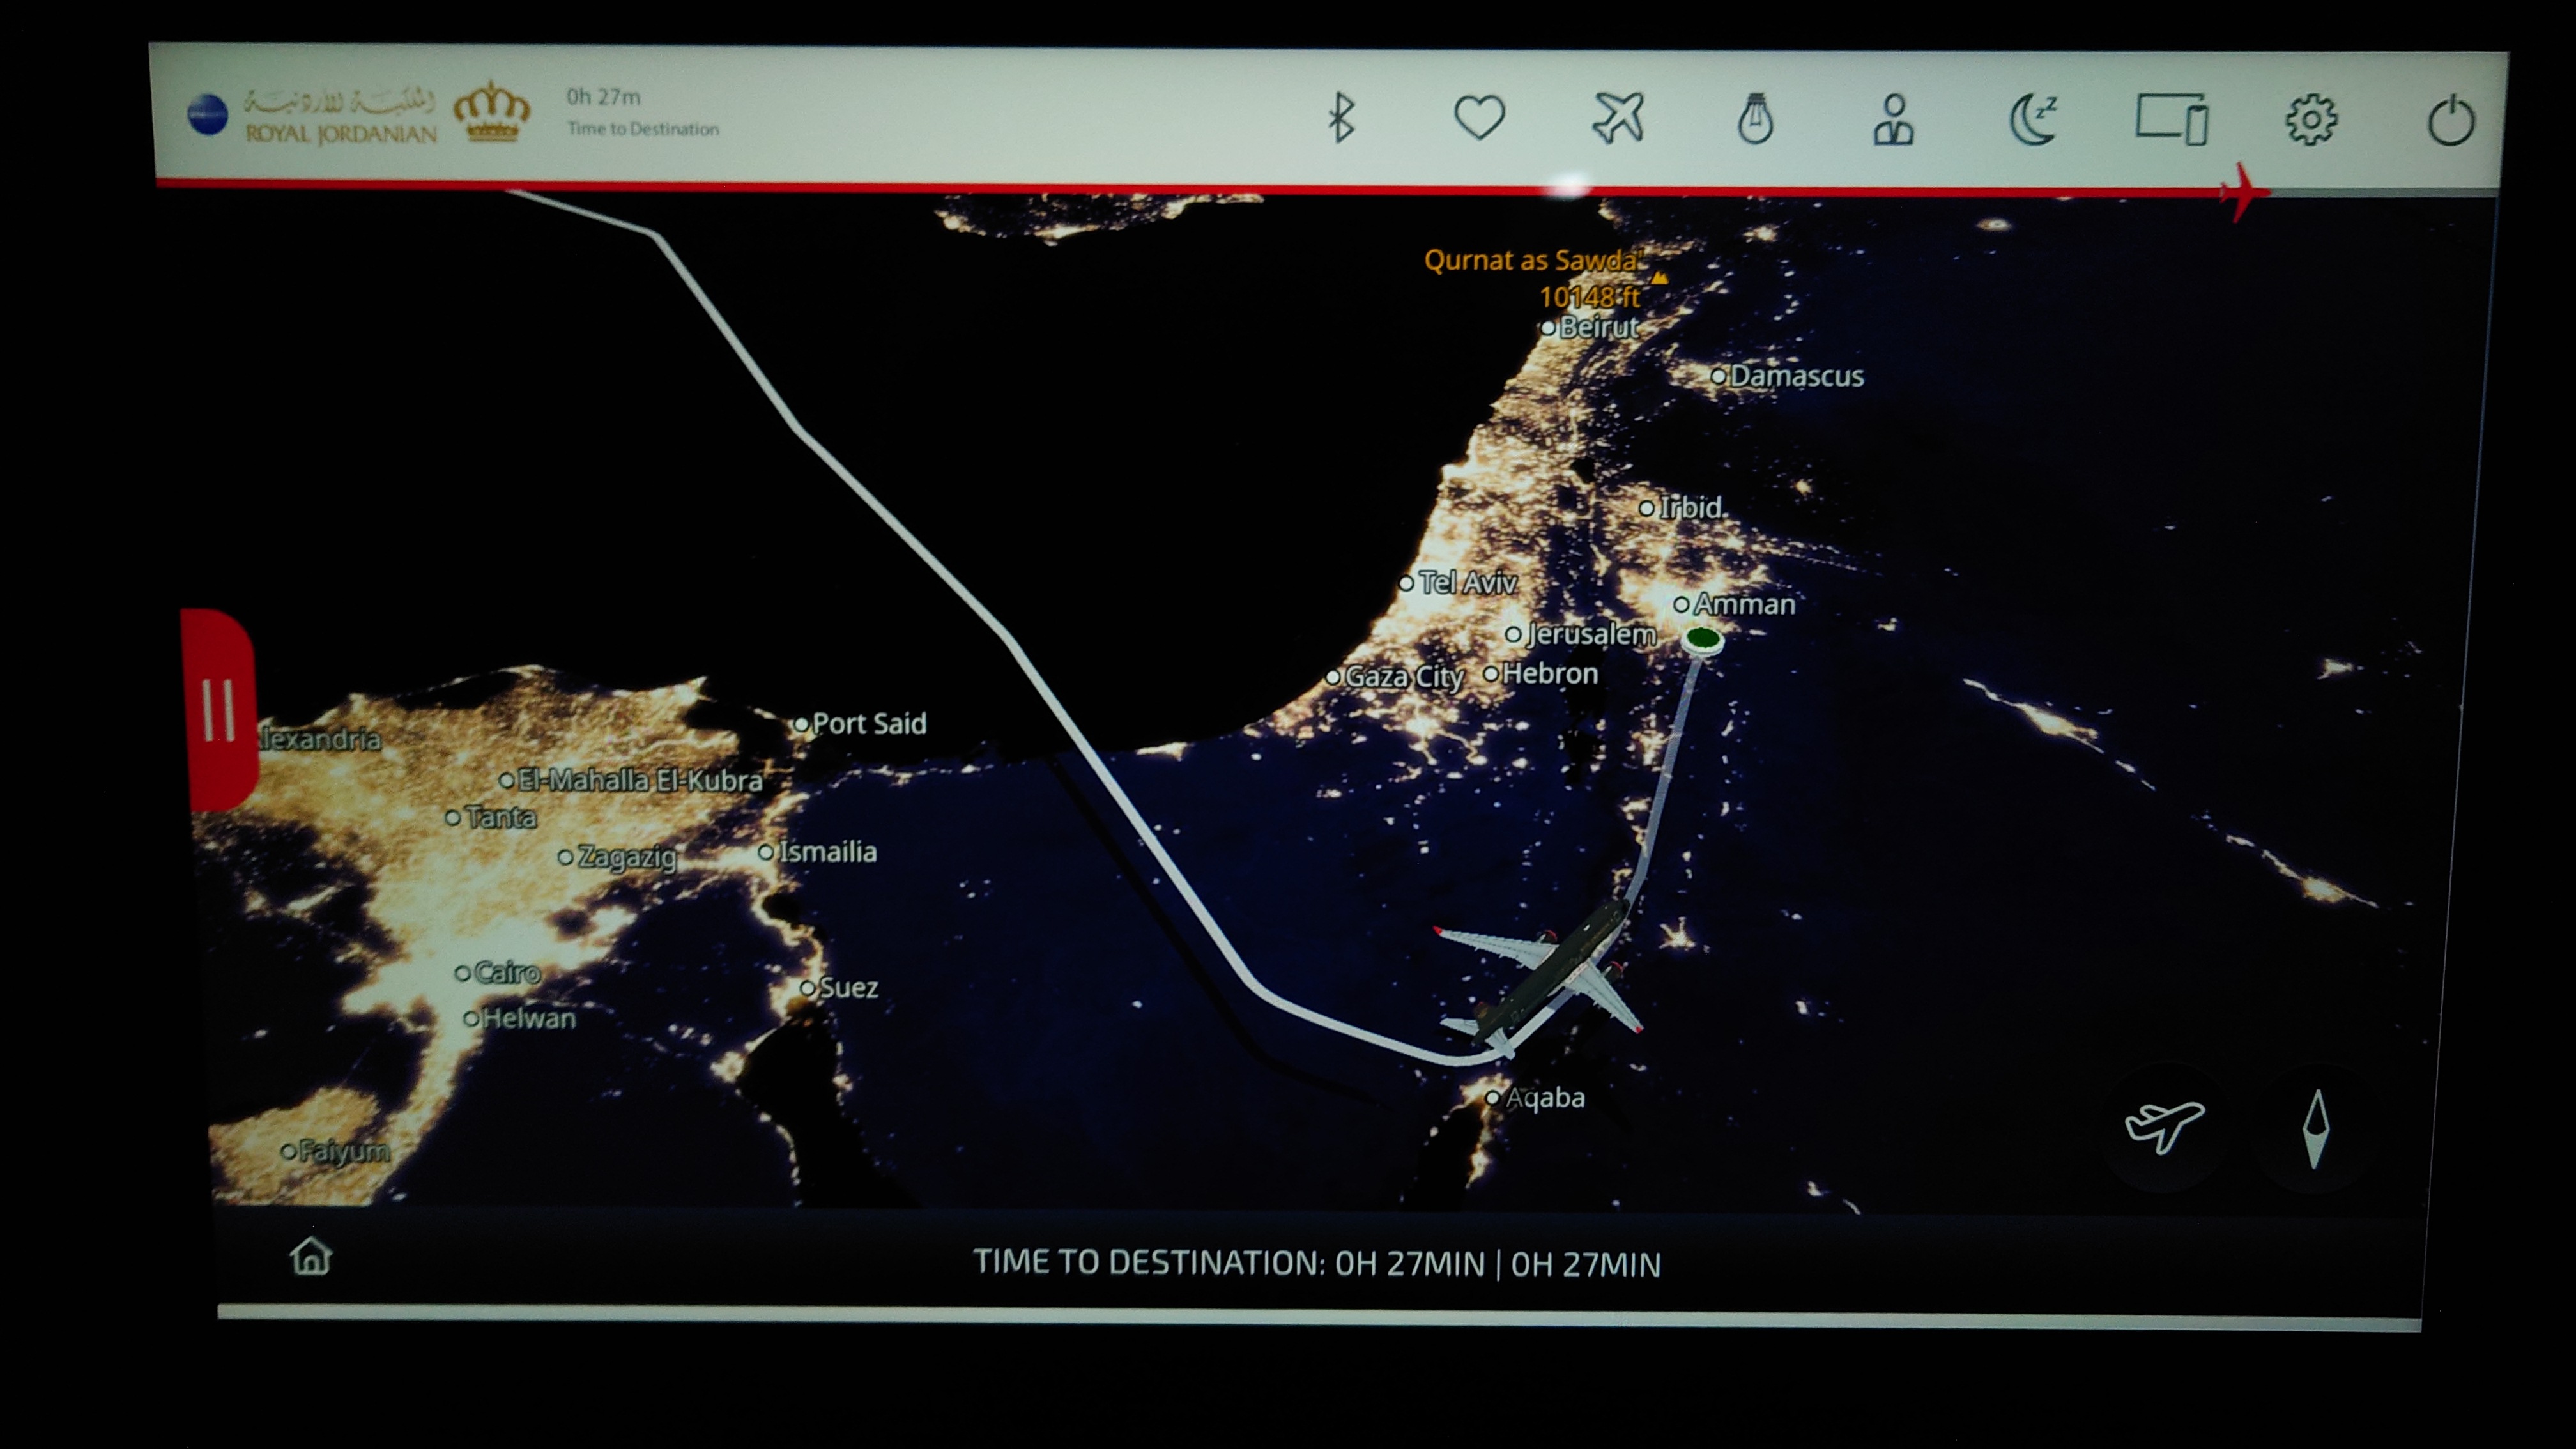Open flight info airplane icon in top bar
The image size is (2576, 1449).
coord(1617,118)
